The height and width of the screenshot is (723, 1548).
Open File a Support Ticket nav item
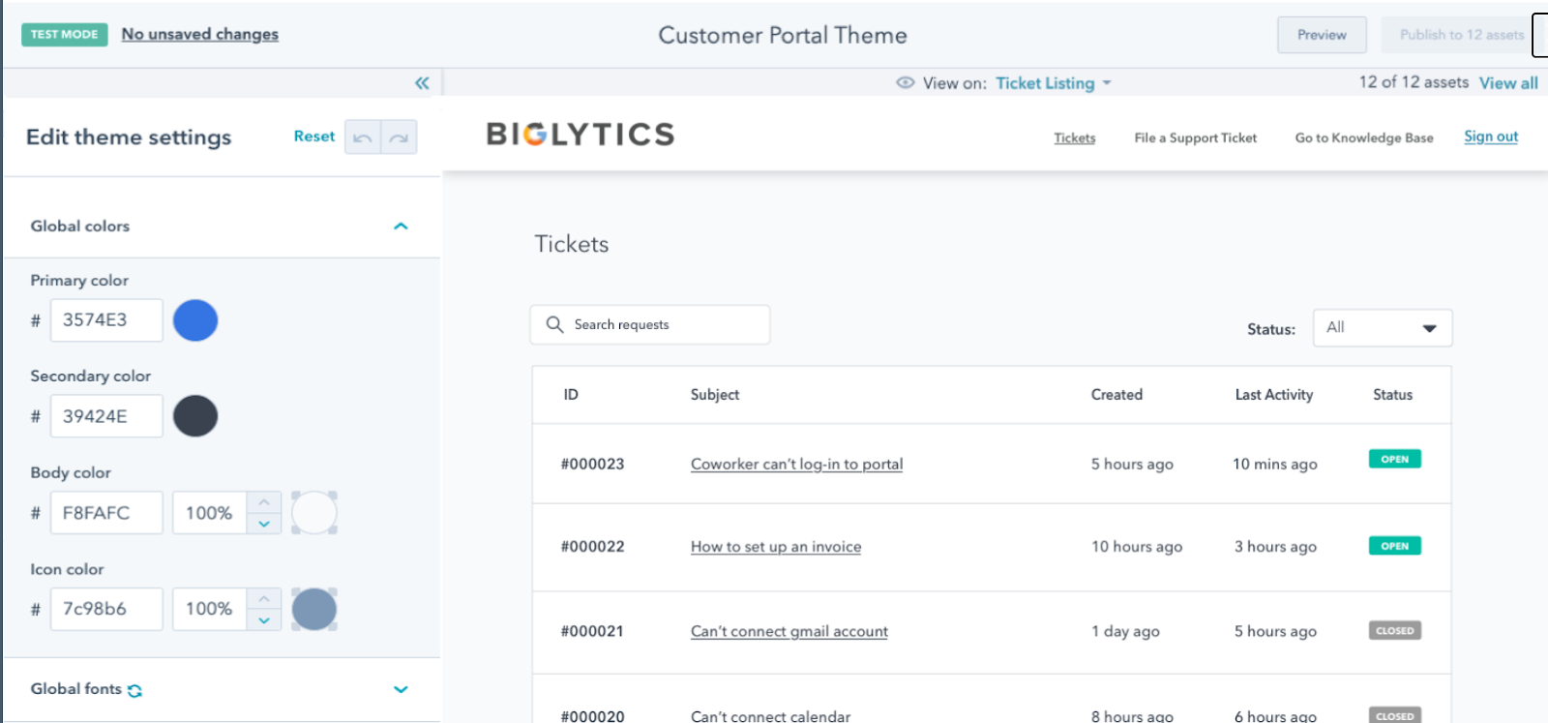pos(1196,137)
